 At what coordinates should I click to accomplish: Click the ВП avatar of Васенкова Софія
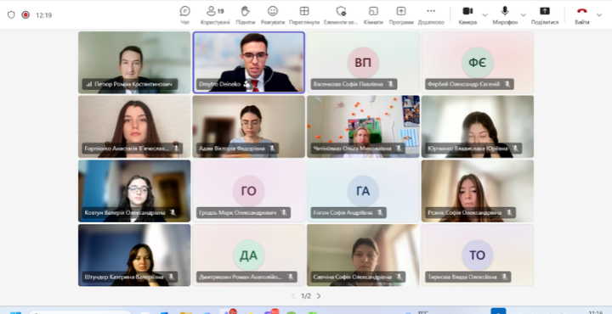point(363,62)
